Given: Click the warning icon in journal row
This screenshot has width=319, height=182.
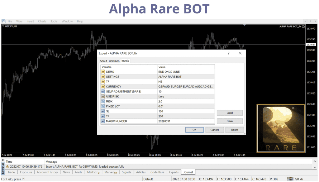Looking at the screenshot, I should (x=7, y=166).
